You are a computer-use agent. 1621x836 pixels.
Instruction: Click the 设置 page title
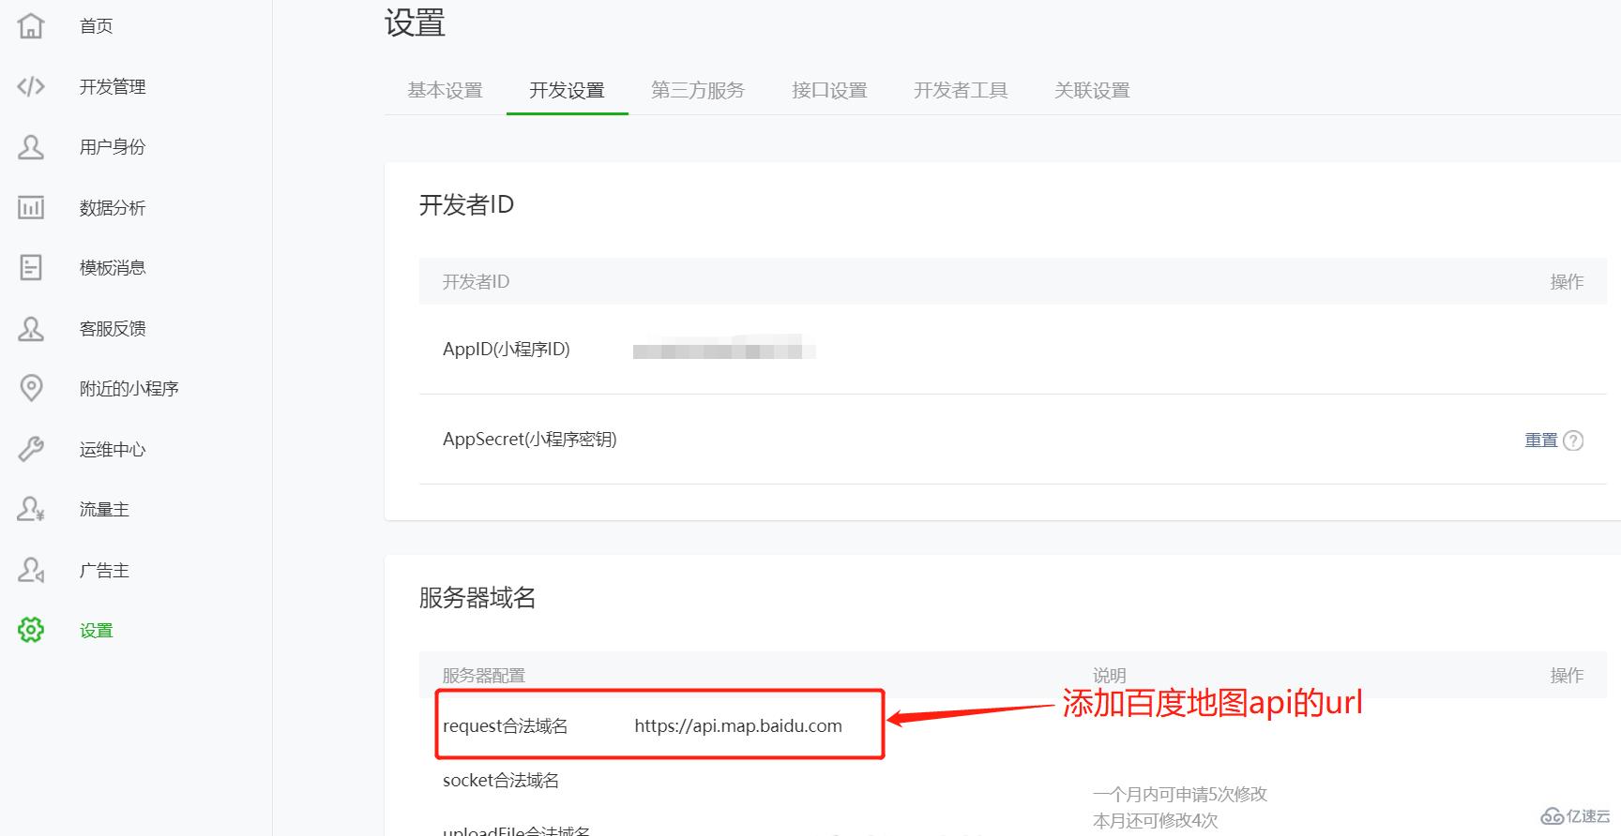(415, 22)
